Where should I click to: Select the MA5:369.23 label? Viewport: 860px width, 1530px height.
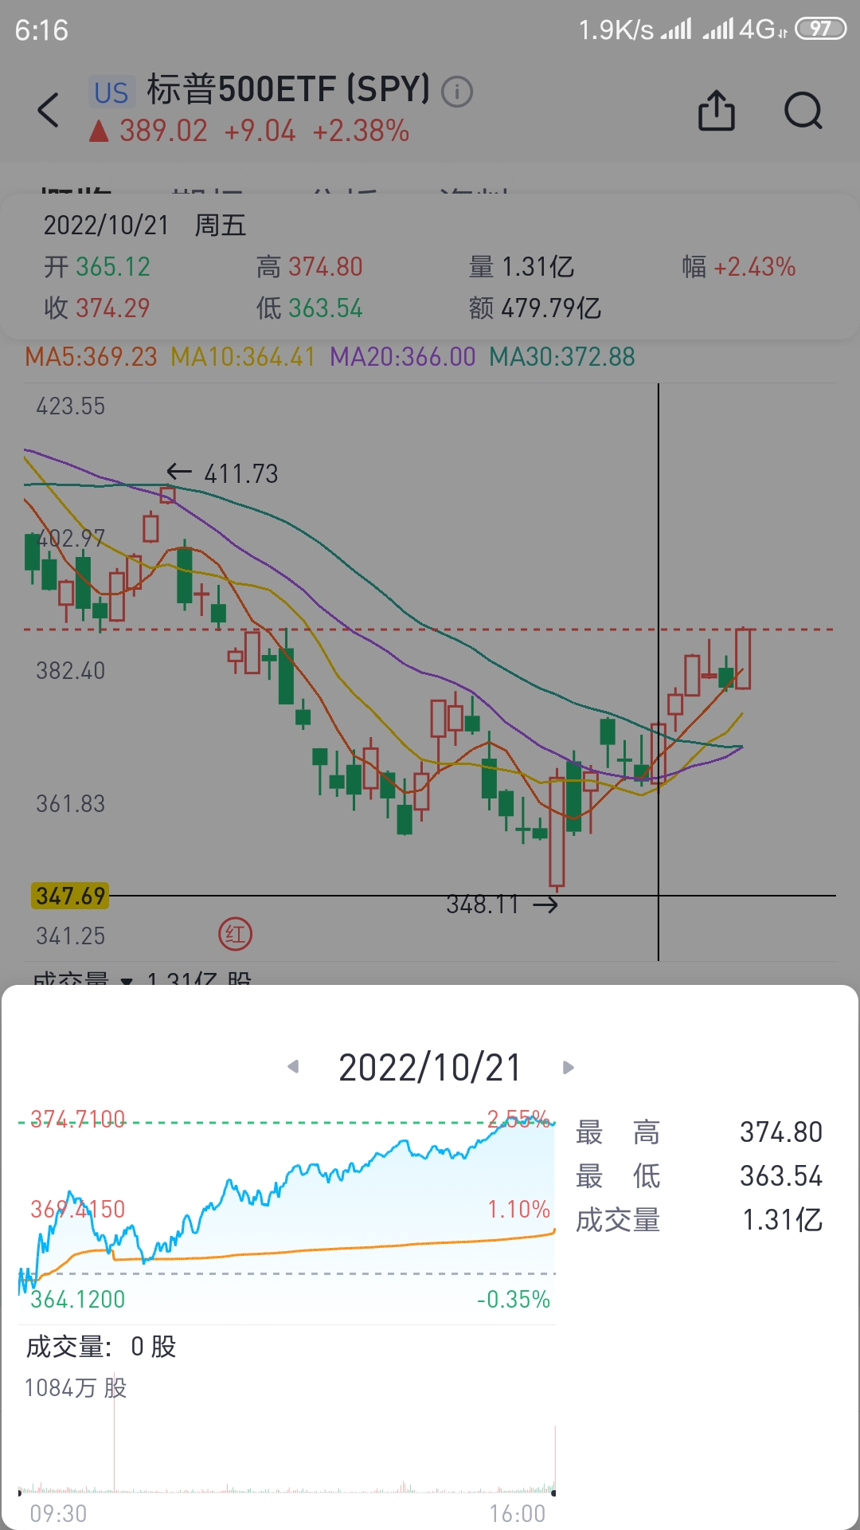click(91, 357)
